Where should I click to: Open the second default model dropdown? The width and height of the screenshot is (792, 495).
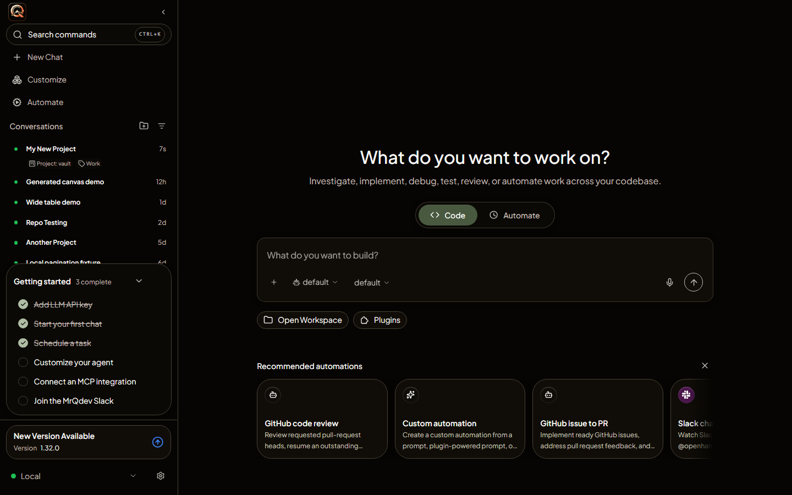pyautogui.click(x=372, y=283)
